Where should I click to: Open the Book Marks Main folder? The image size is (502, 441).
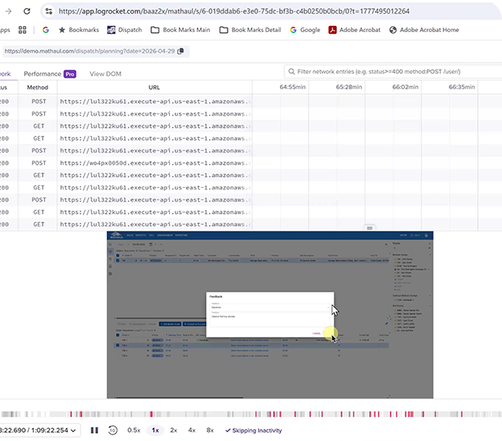point(180,30)
